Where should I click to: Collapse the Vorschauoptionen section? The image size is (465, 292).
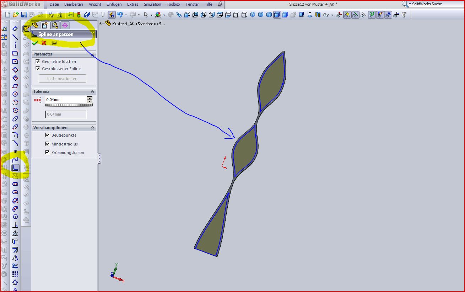pos(93,128)
